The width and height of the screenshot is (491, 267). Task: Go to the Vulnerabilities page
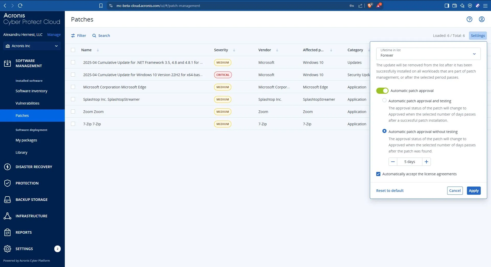27,103
